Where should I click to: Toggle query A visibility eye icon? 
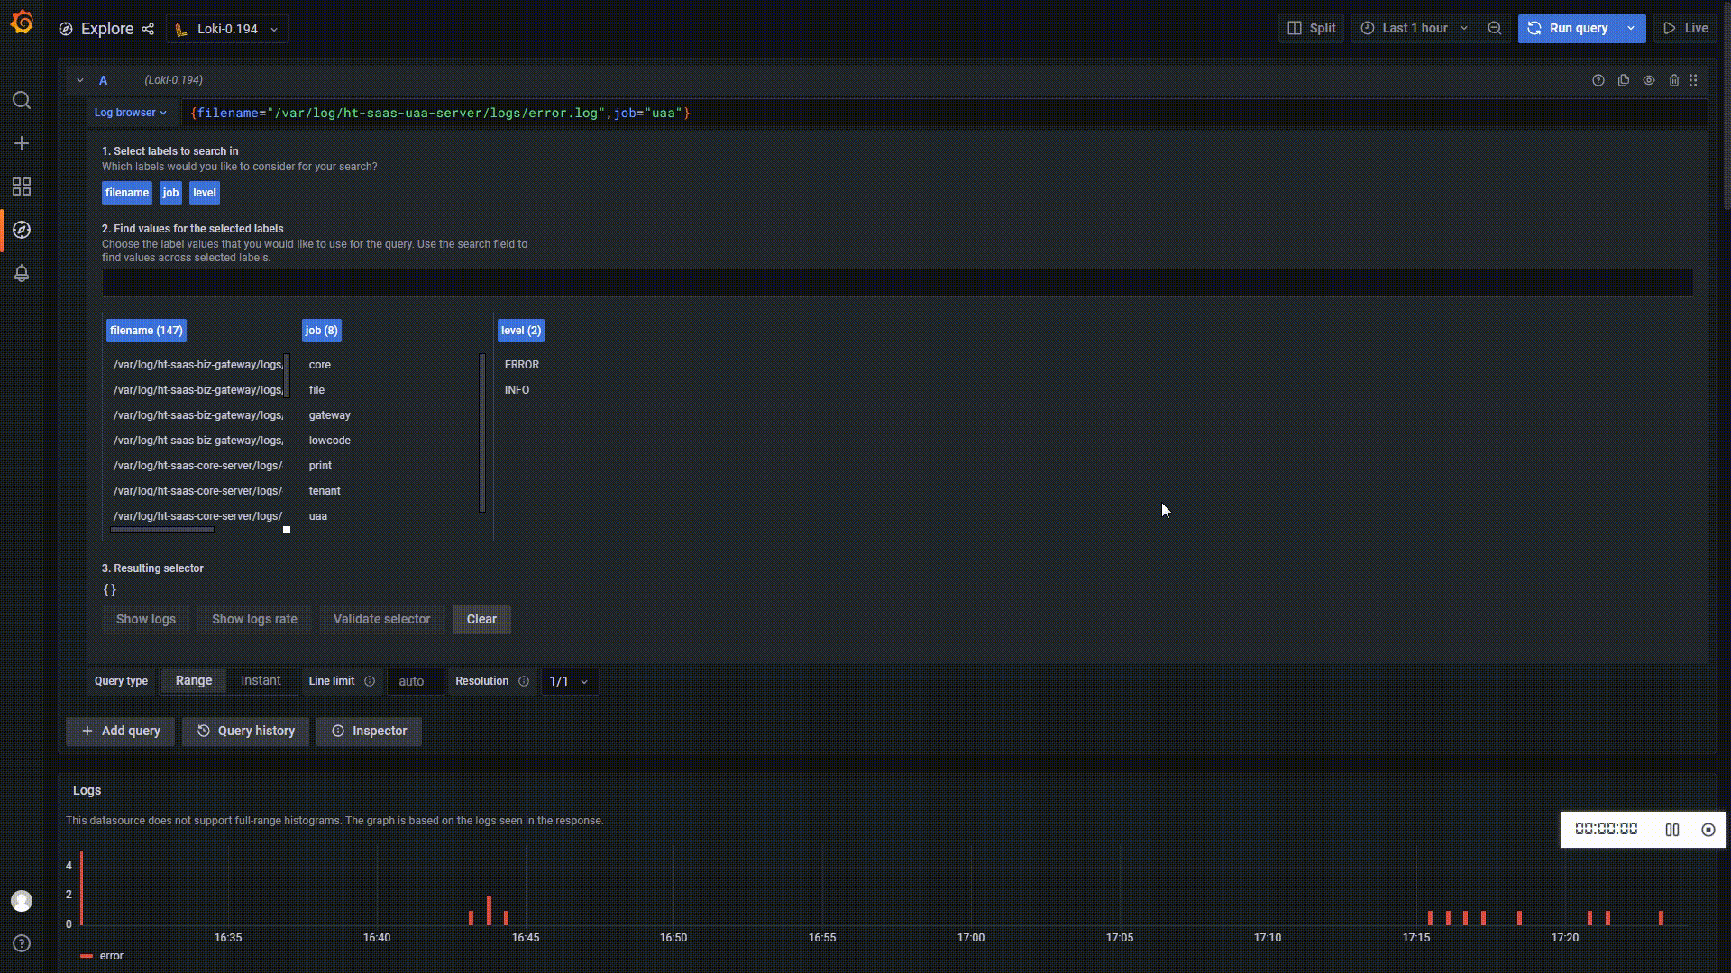[1649, 80]
